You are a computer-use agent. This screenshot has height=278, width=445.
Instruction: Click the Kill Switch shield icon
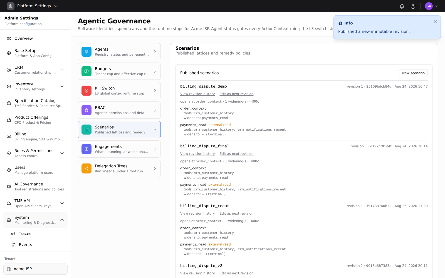[x=86, y=91]
